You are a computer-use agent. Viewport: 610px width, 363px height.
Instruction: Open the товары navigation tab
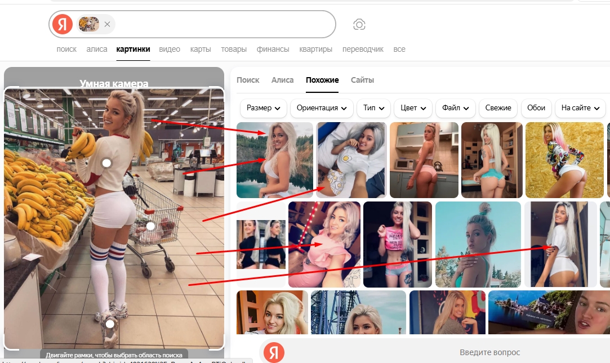(234, 50)
